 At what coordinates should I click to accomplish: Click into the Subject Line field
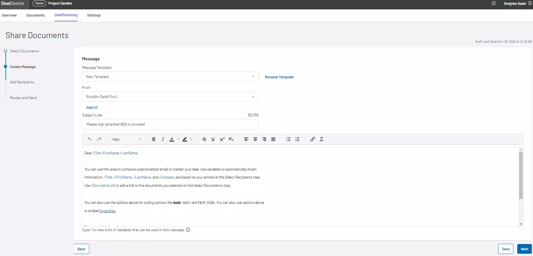pyautogui.click(x=170, y=124)
